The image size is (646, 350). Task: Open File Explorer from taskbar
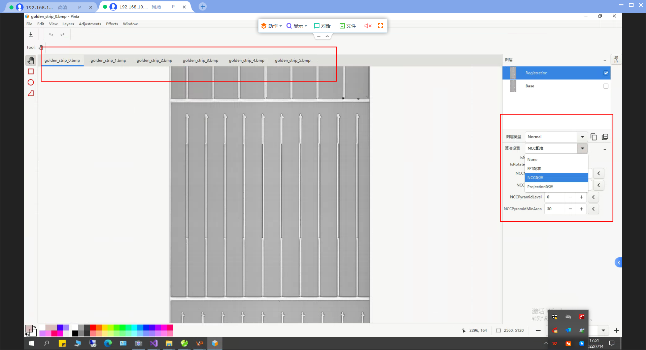click(x=169, y=343)
